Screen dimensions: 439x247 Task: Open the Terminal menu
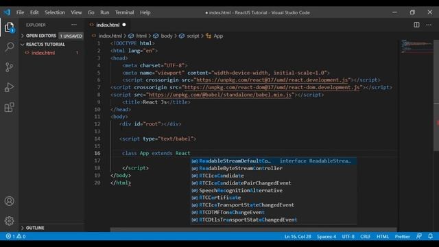click(x=124, y=12)
